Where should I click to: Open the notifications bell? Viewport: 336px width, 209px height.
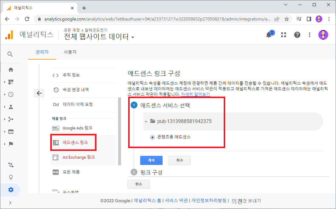269,35
